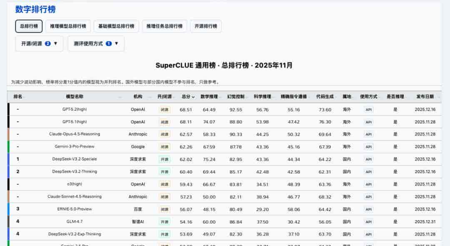Switch to the 推理模型总排行榜 tab

click(68, 26)
